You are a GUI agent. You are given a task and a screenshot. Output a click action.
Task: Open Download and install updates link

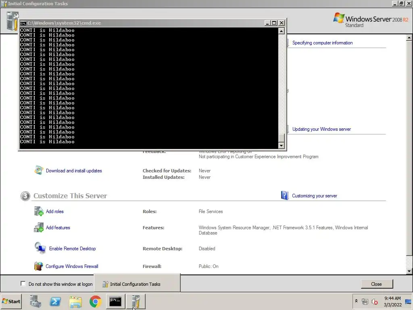(74, 171)
